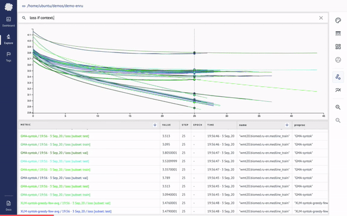Click the Aim logo in the sidebar
The image size is (347, 216).
click(9, 7)
